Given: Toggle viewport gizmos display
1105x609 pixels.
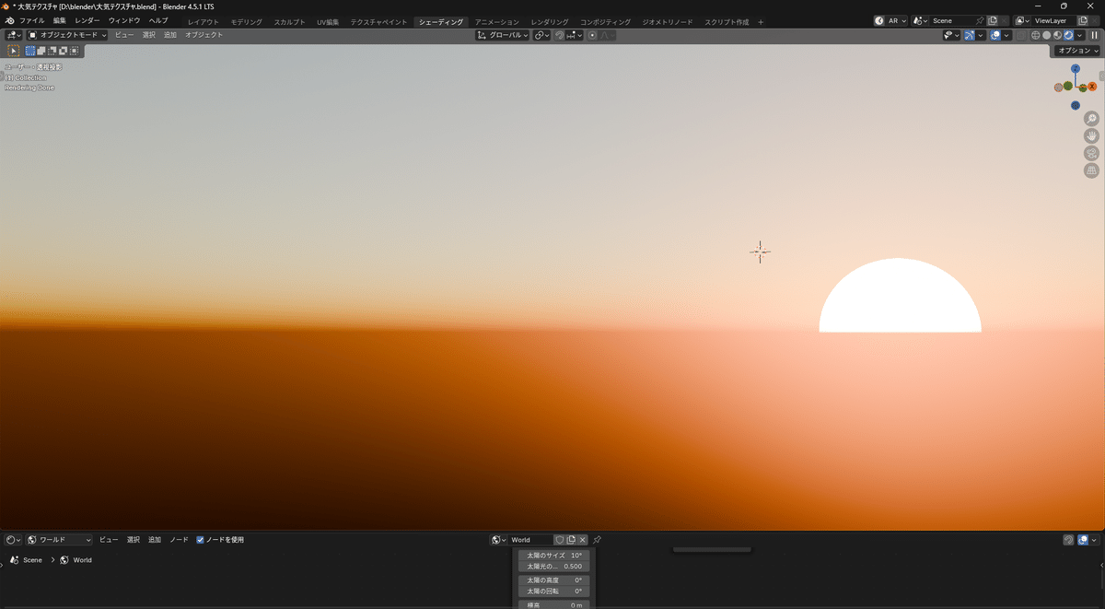Looking at the screenshot, I should 970,35.
